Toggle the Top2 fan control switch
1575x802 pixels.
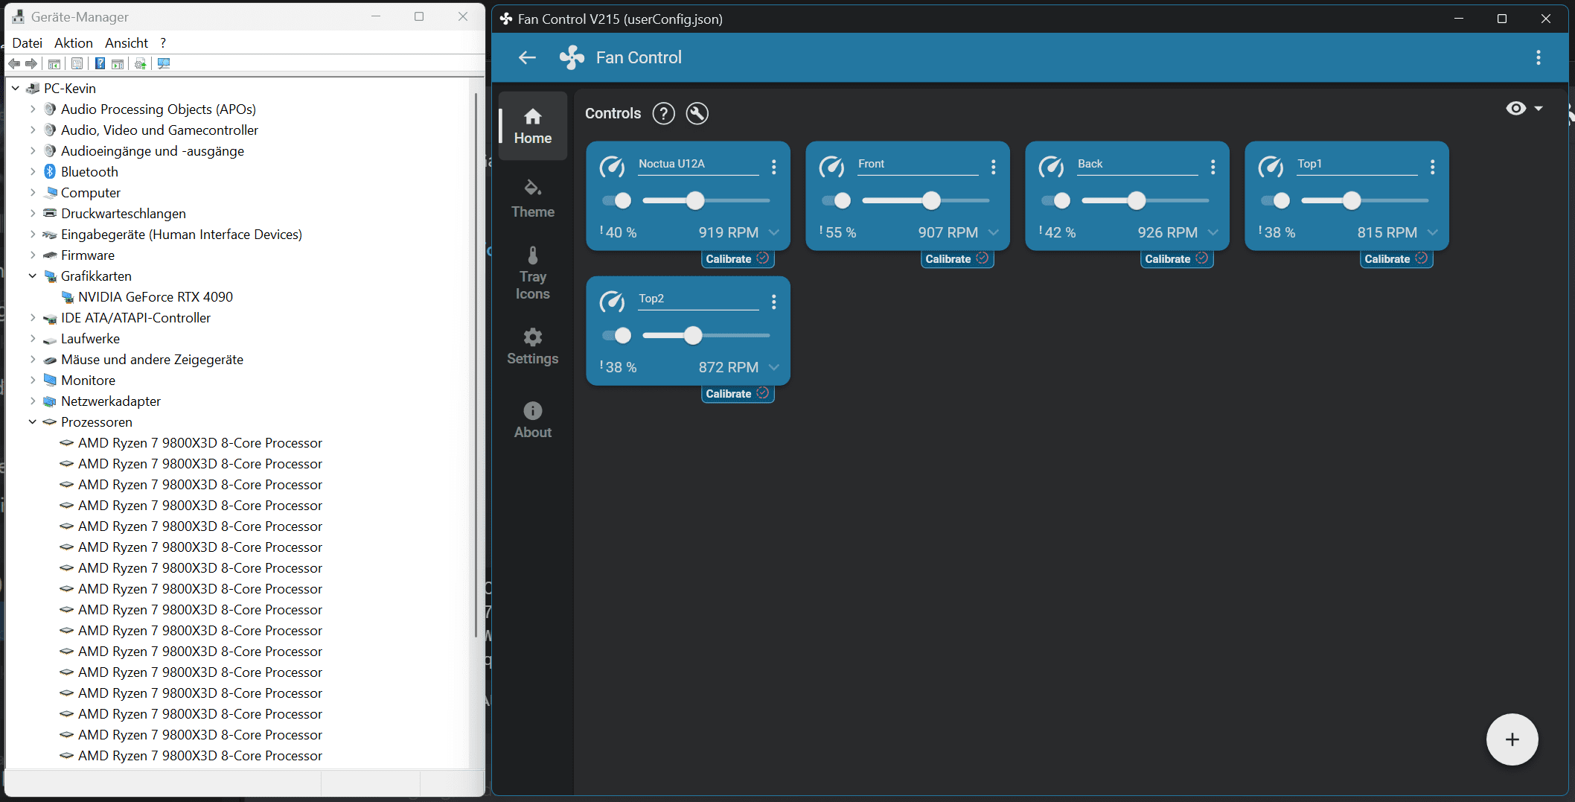click(616, 335)
